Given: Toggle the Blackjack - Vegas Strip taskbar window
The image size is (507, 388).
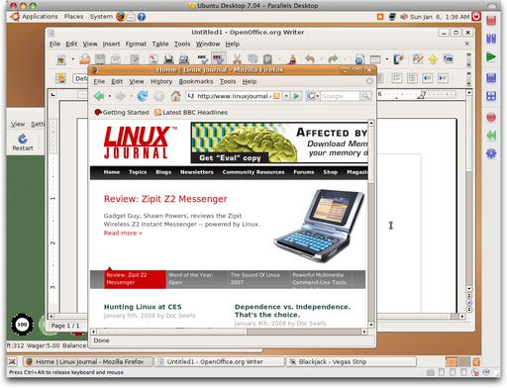Looking at the screenshot, I should click(x=351, y=362).
